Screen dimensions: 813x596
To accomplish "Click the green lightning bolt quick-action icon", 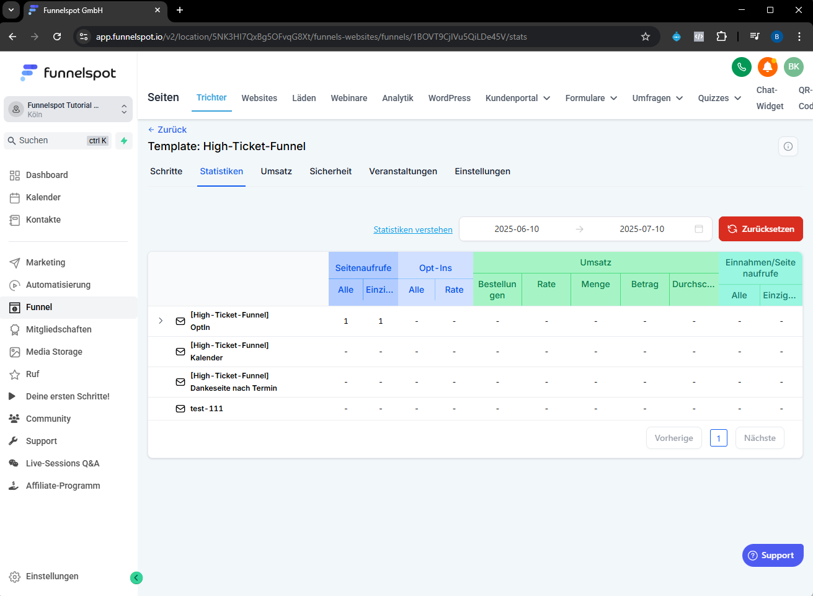I will tap(124, 141).
